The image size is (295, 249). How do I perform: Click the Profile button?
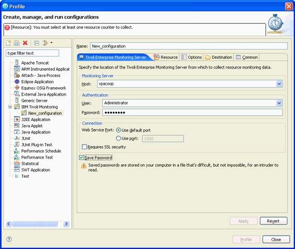tap(246, 239)
